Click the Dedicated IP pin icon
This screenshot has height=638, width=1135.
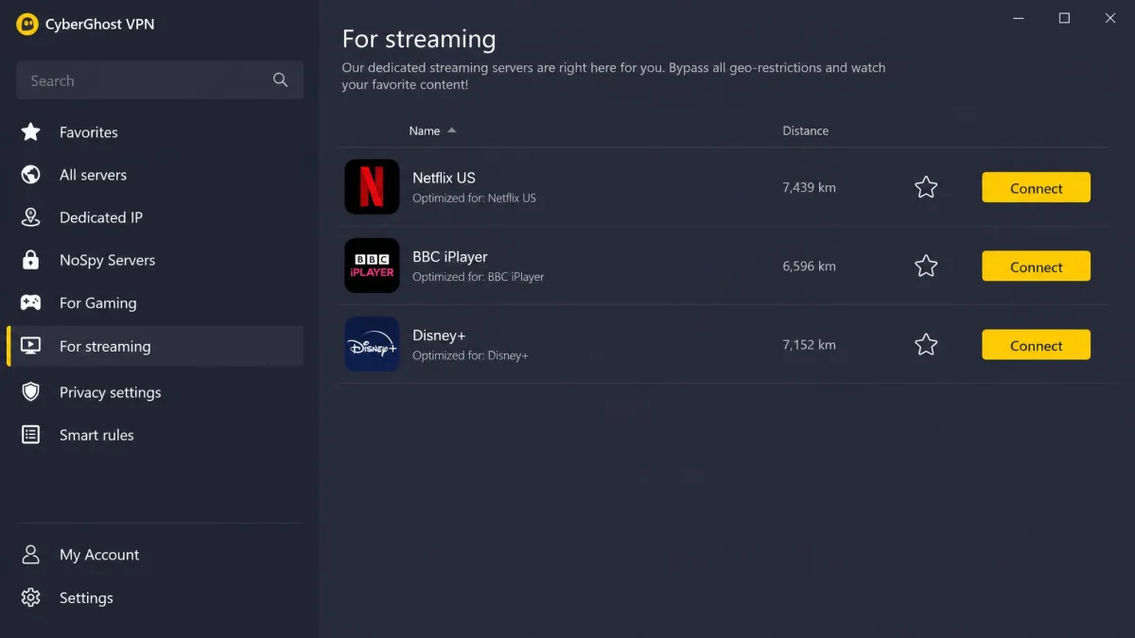coord(31,217)
